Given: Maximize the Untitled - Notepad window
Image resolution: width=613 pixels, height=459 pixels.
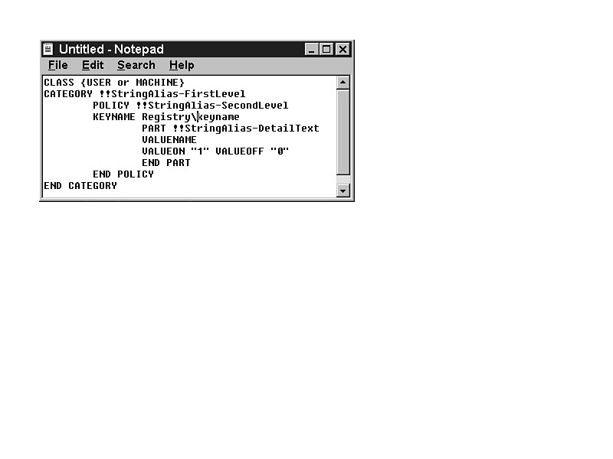Looking at the screenshot, I should click(326, 49).
